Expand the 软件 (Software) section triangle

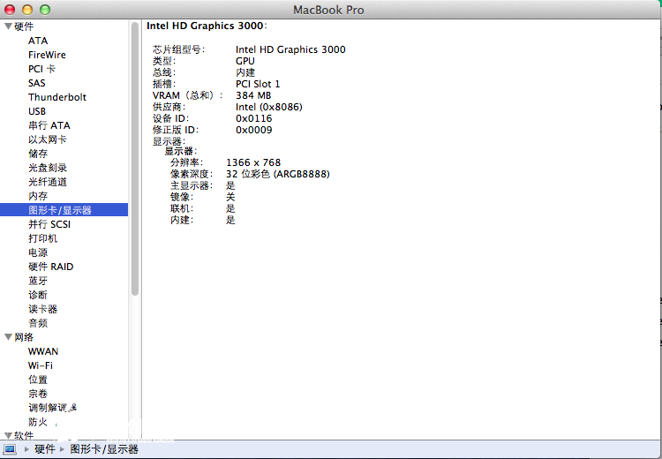point(8,435)
